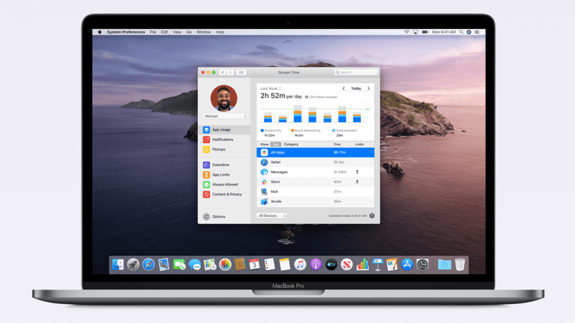Show all preferences grid button
This screenshot has height=323, width=575.
241,72
